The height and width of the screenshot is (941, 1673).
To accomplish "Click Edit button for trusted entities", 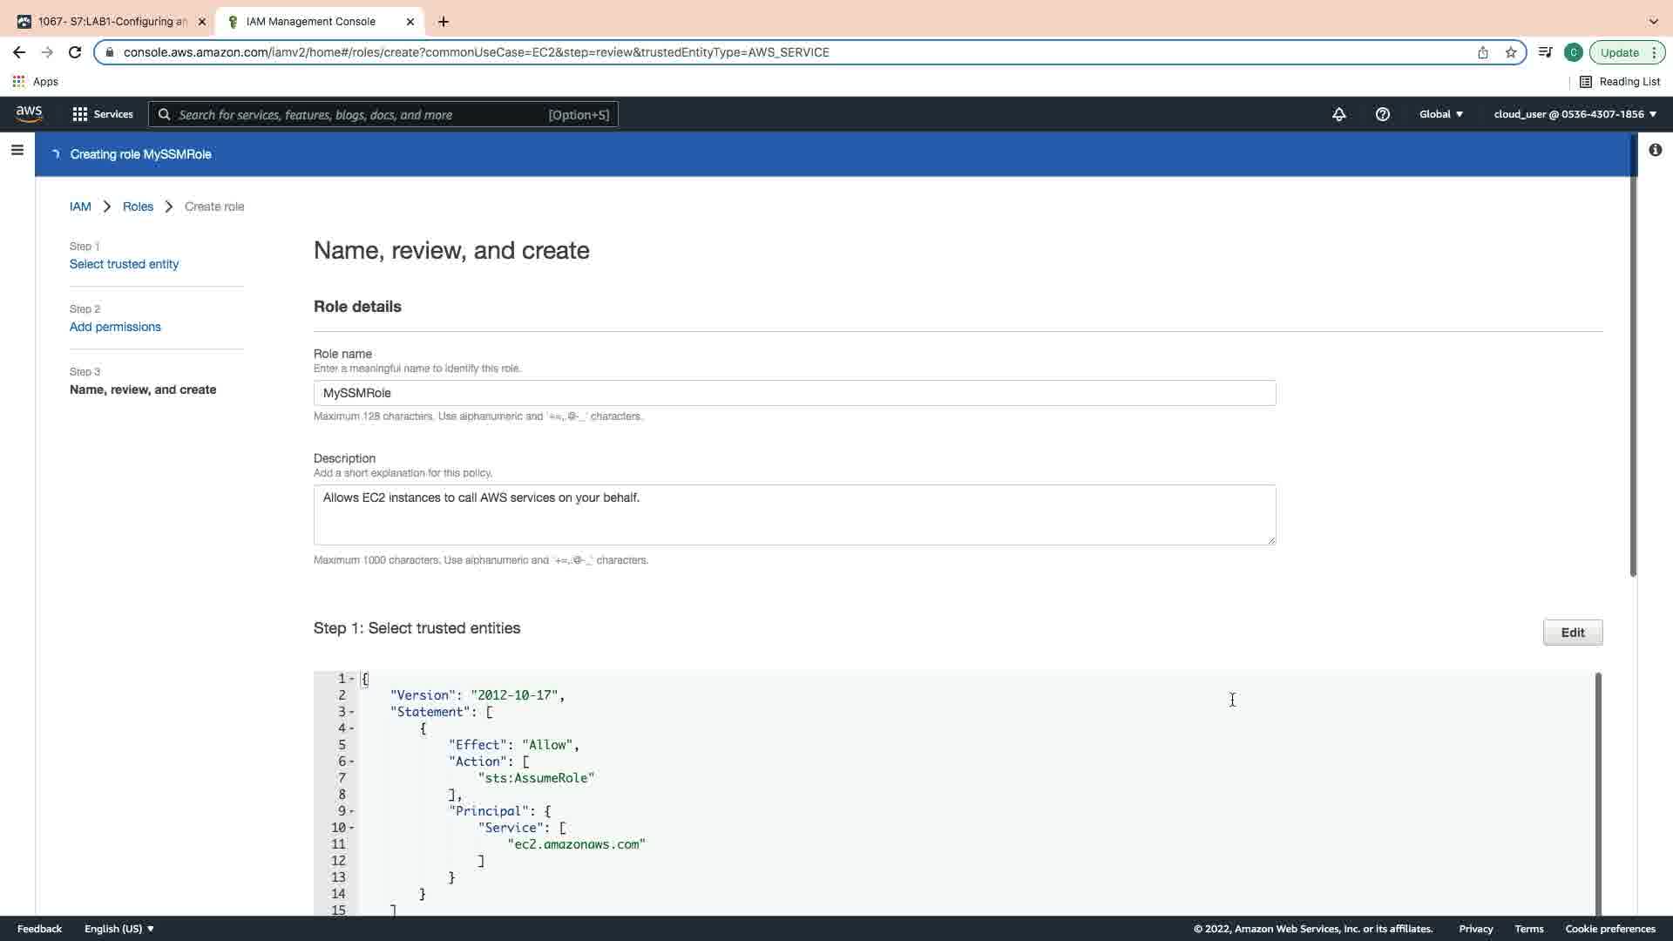I will point(1572,633).
